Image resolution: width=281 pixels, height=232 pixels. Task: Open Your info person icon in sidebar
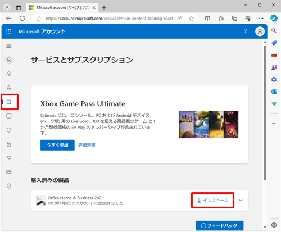tap(9, 88)
